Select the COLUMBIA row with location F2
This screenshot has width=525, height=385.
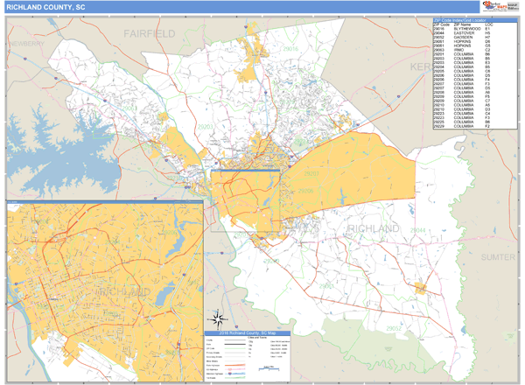click(x=475, y=126)
